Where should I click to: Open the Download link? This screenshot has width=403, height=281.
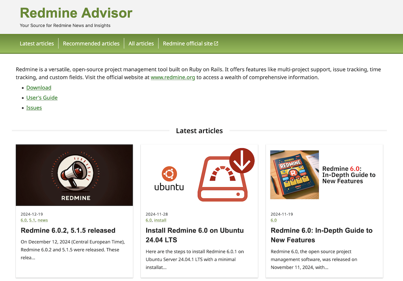[x=39, y=87]
